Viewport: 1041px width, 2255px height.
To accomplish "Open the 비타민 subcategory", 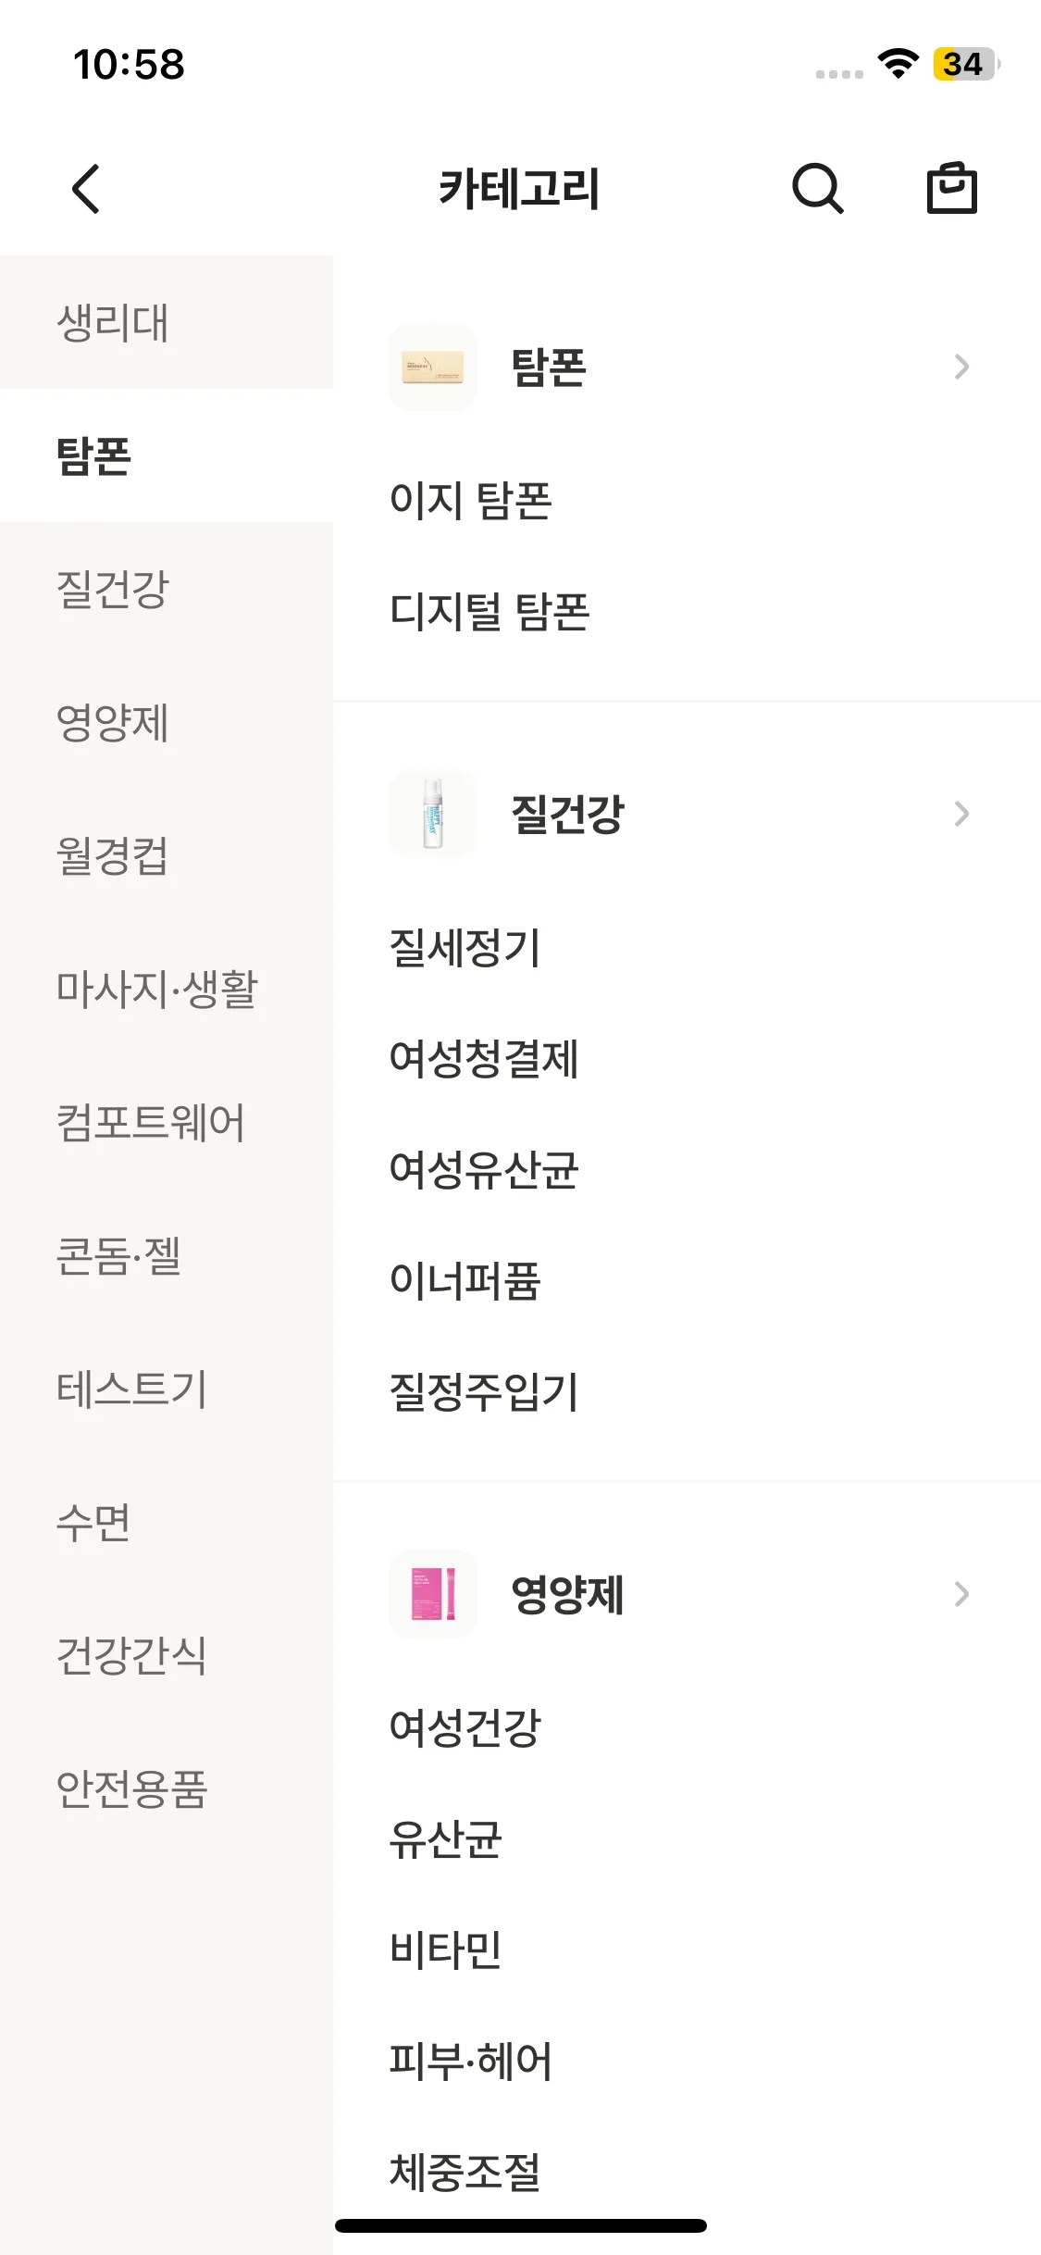I will click(445, 1950).
